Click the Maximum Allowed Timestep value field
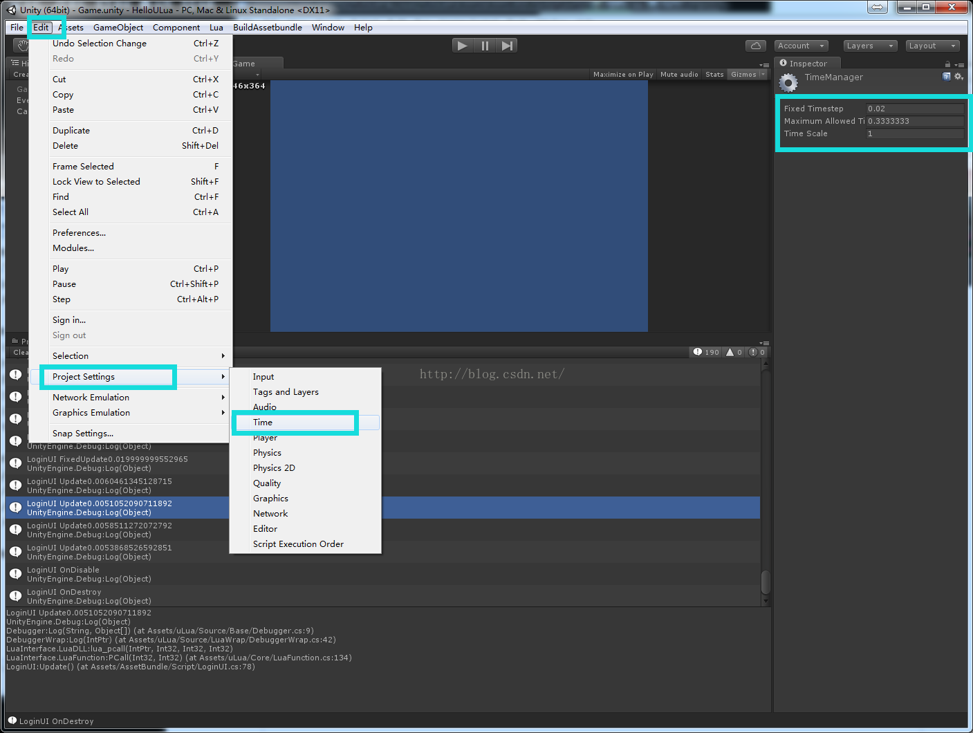Image resolution: width=973 pixels, height=733 pixels. (x=915, y=121)
